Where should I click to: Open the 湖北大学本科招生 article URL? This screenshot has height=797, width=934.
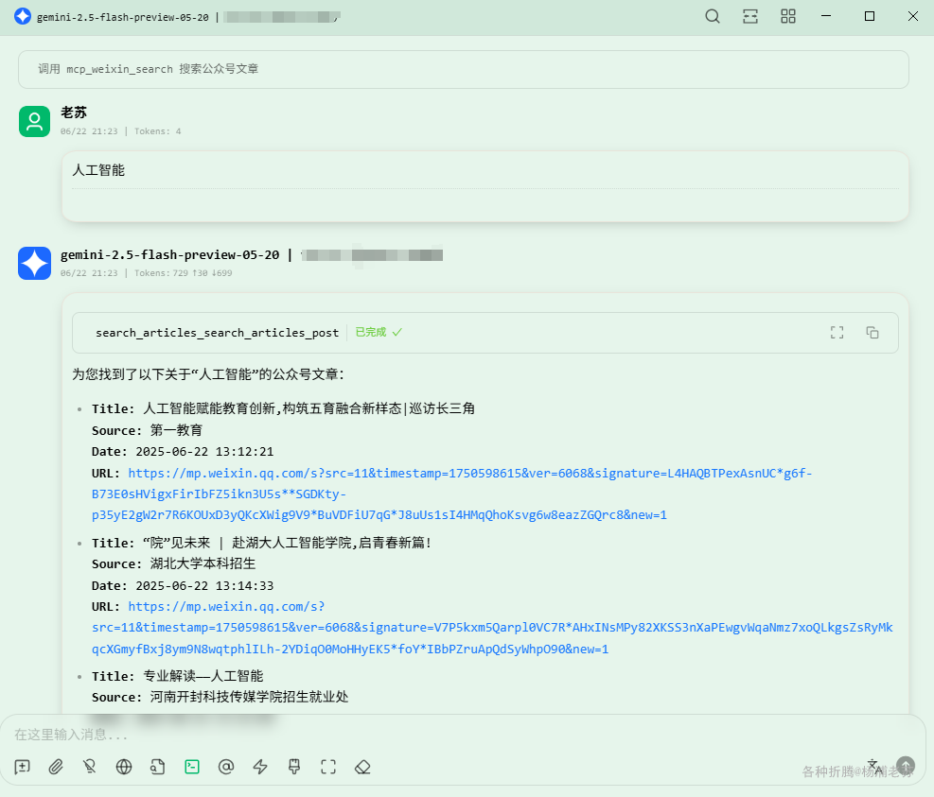492,628
